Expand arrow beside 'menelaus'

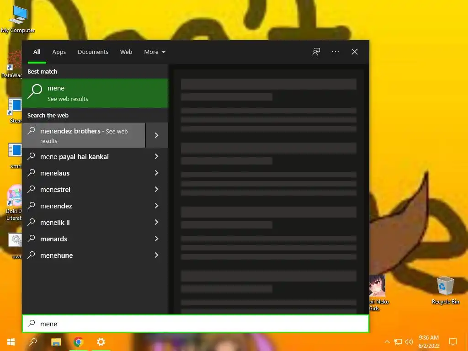point(156,173)
